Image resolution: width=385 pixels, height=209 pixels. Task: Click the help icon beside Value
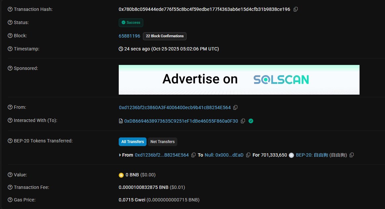pyautogui.click(x=10, y=175)
